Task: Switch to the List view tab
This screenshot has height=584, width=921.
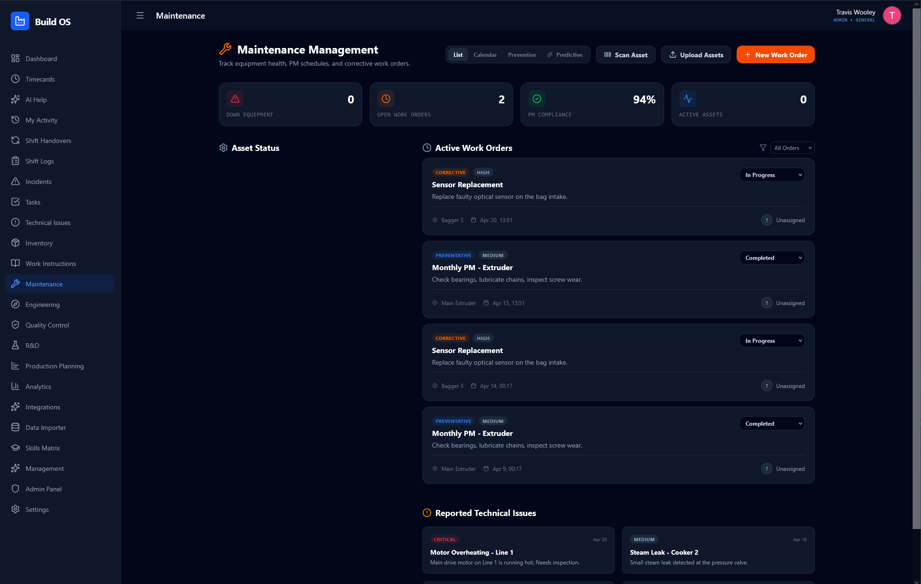Action: tap(458, 55)
